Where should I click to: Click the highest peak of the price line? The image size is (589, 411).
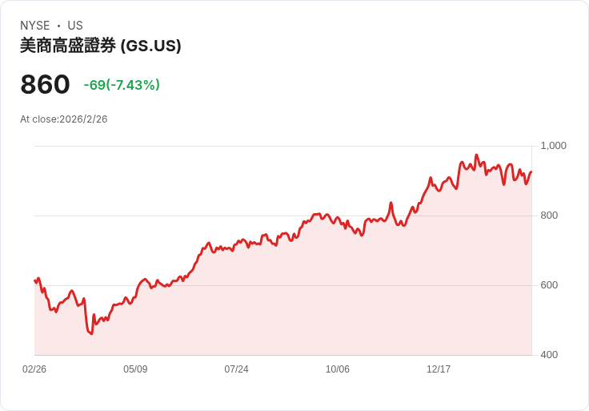click(x=476, y=155)
